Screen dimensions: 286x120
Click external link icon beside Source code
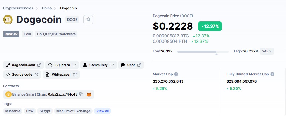[x=36, y=74]
